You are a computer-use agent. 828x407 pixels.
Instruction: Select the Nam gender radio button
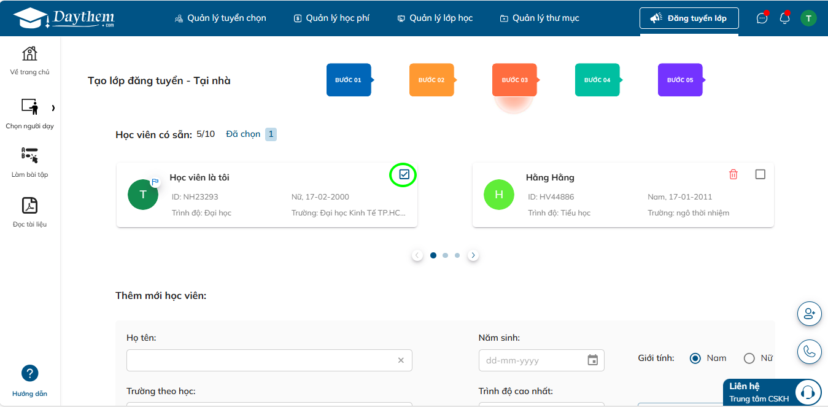(695, 359)
